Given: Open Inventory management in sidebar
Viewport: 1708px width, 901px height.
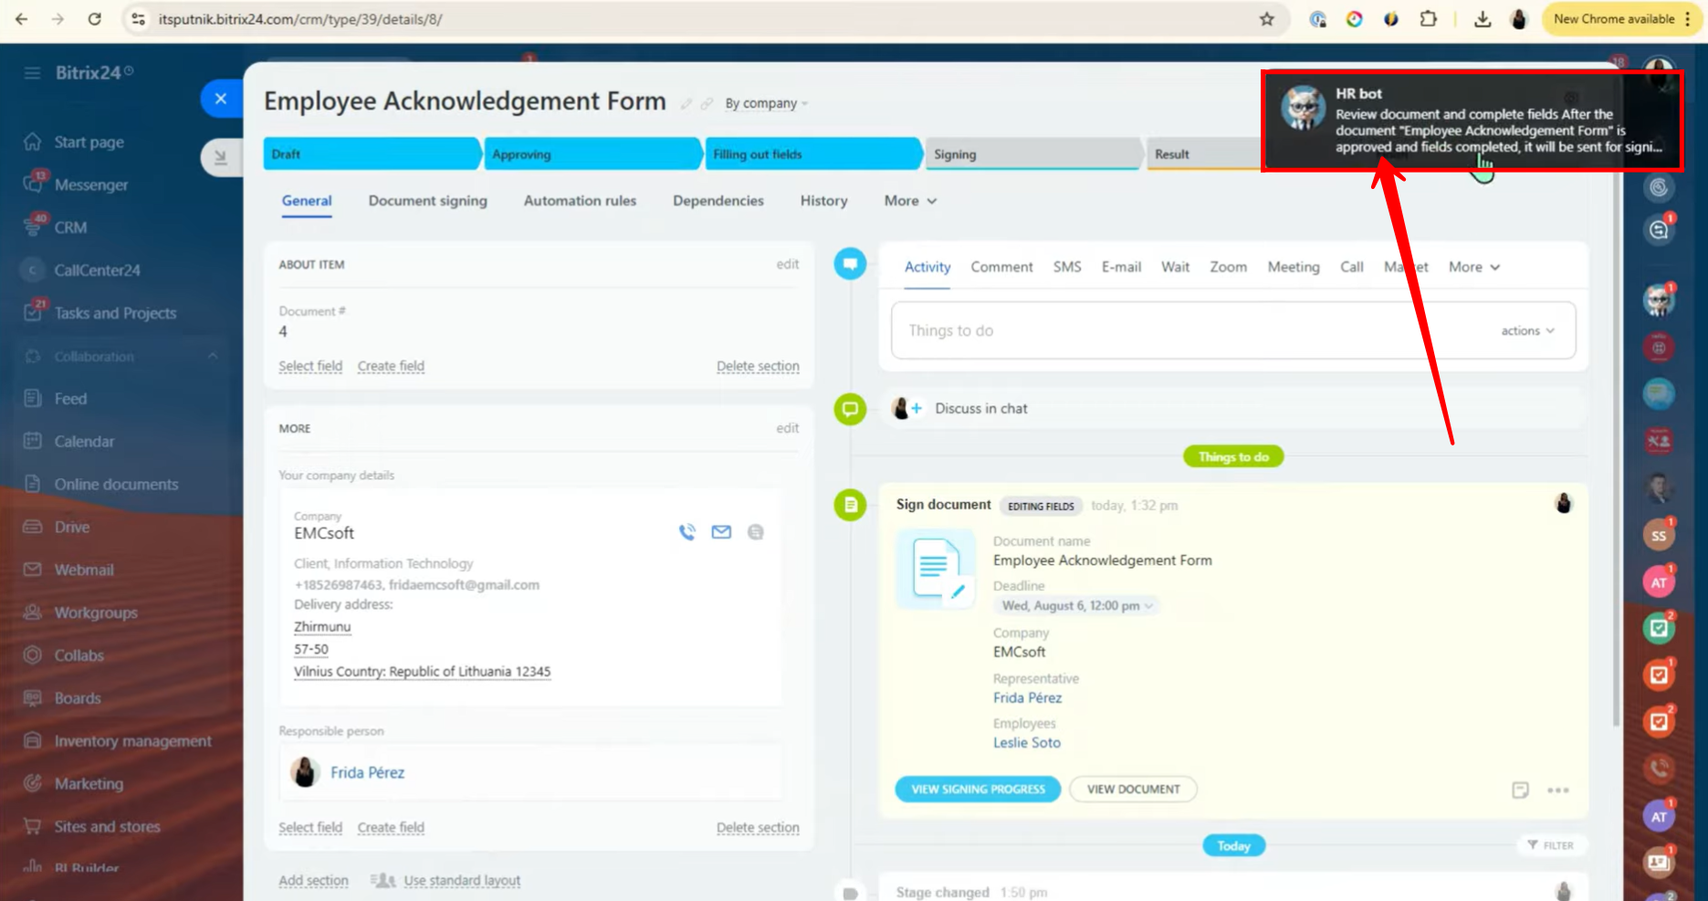Looking at the screenshot, I should [x=132, y=741].
